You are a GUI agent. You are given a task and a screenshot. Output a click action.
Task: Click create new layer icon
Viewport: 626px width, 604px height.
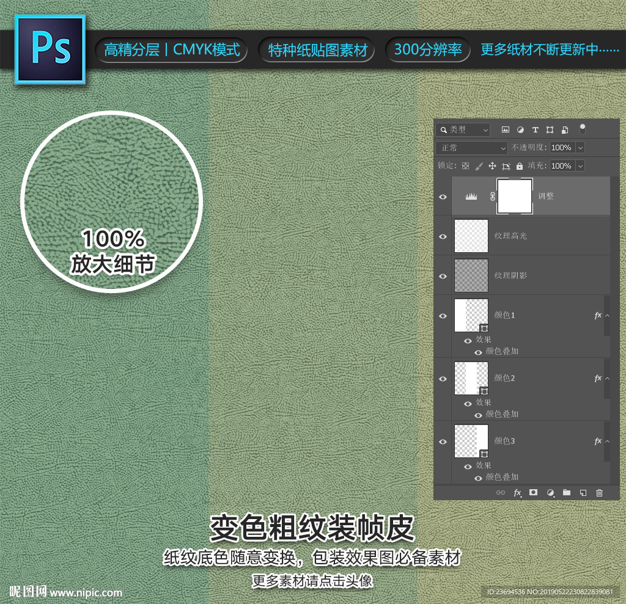click(583, 493)
